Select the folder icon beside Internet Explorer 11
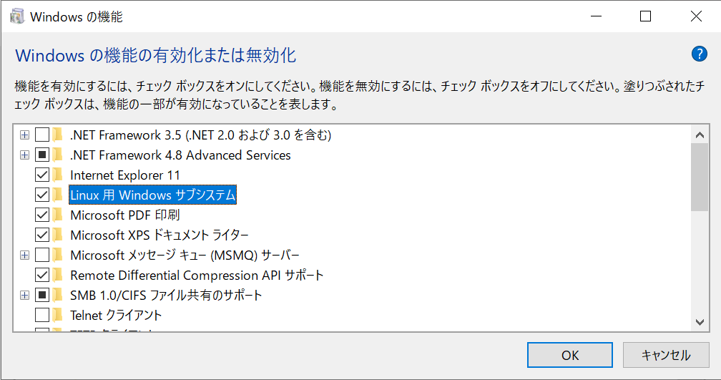This screenshot has width=721, height=380. pos(57,175)
